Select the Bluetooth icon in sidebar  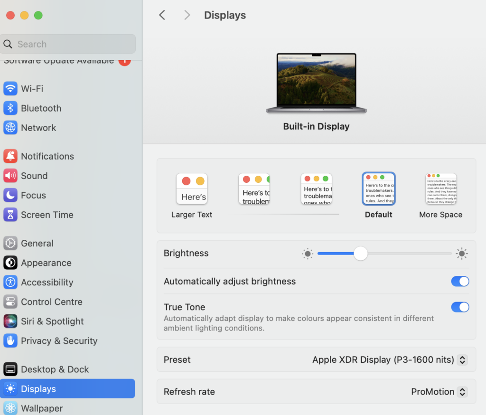tap(10, 108)
